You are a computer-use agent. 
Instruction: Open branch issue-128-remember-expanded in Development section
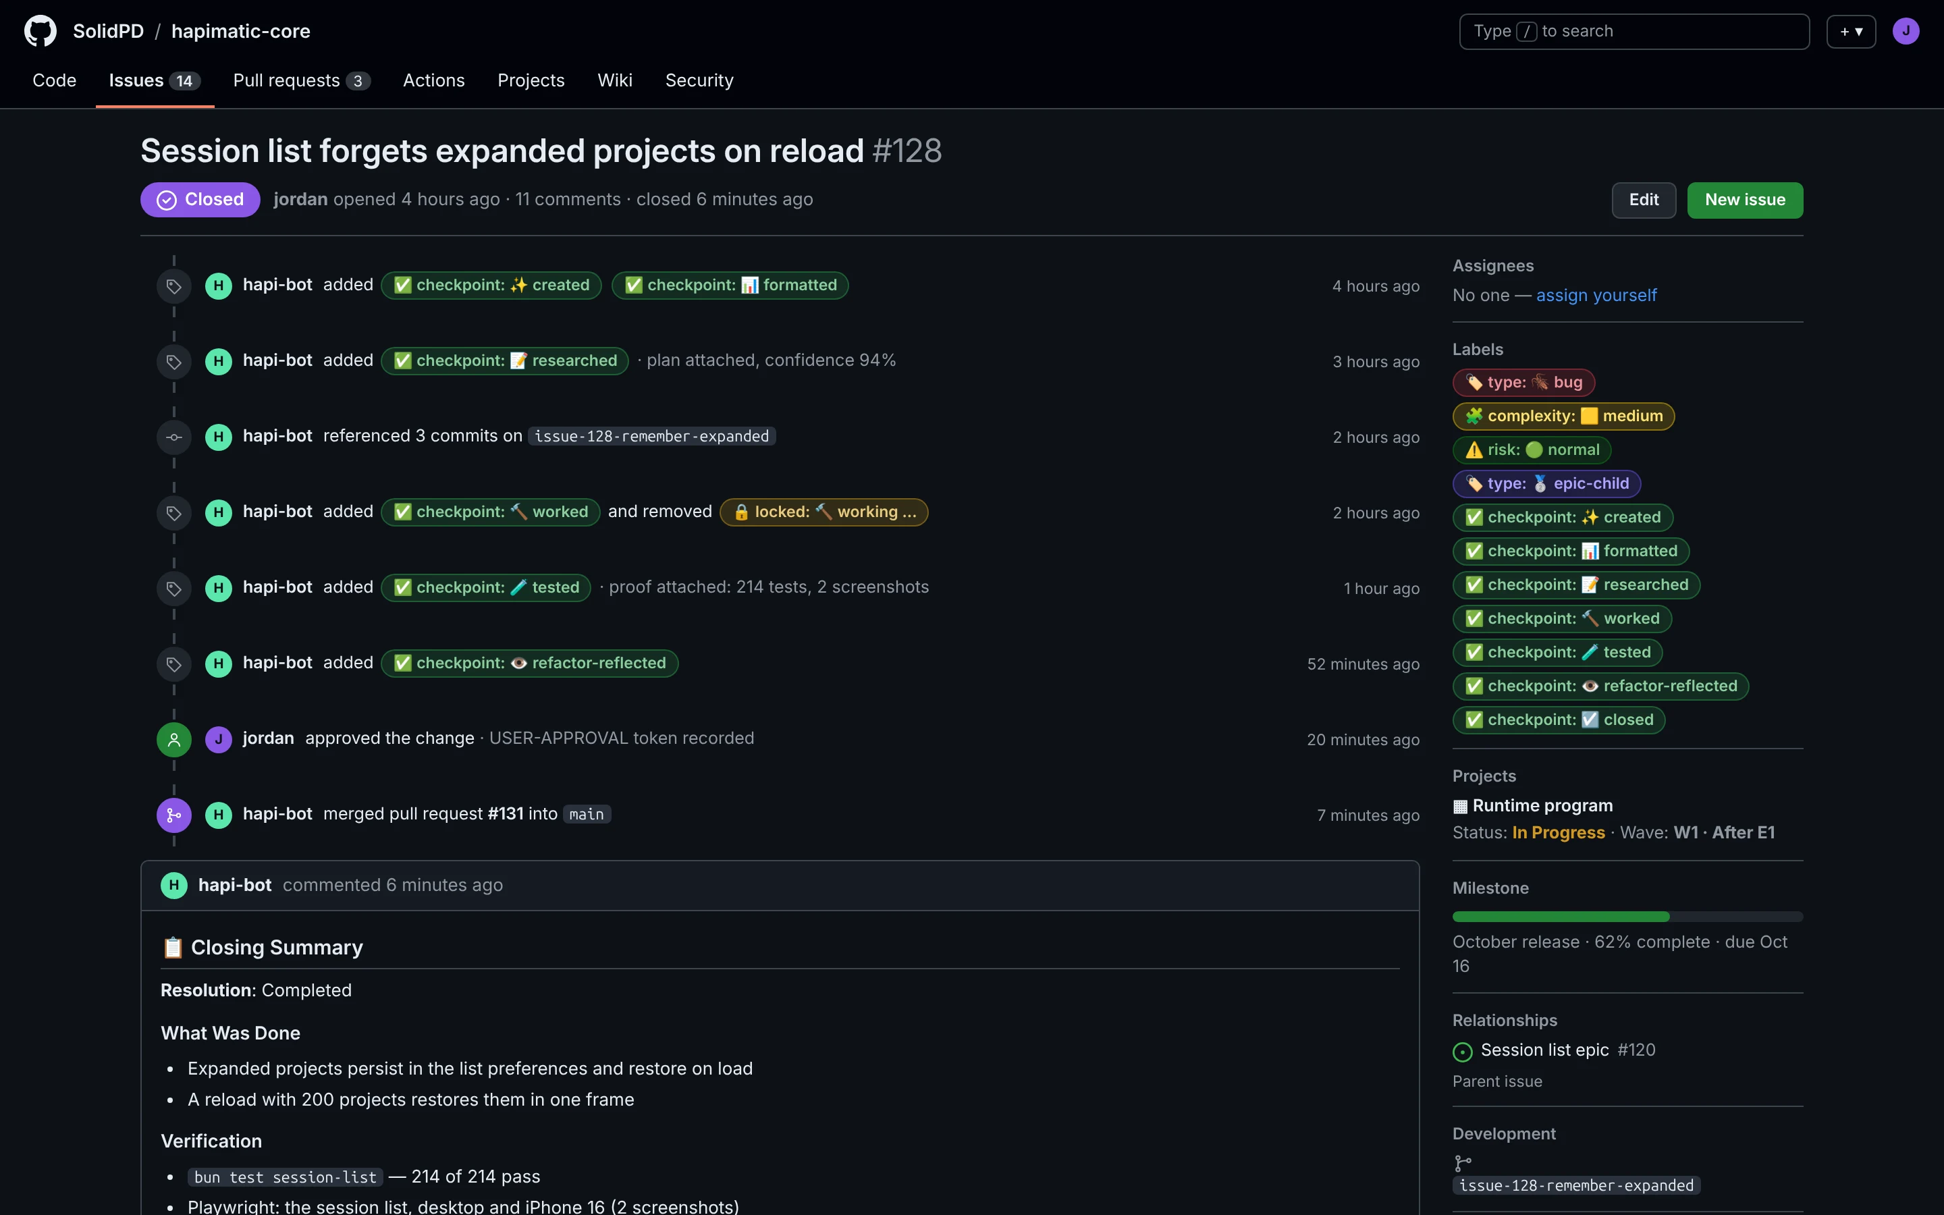coord(1576,1185)
